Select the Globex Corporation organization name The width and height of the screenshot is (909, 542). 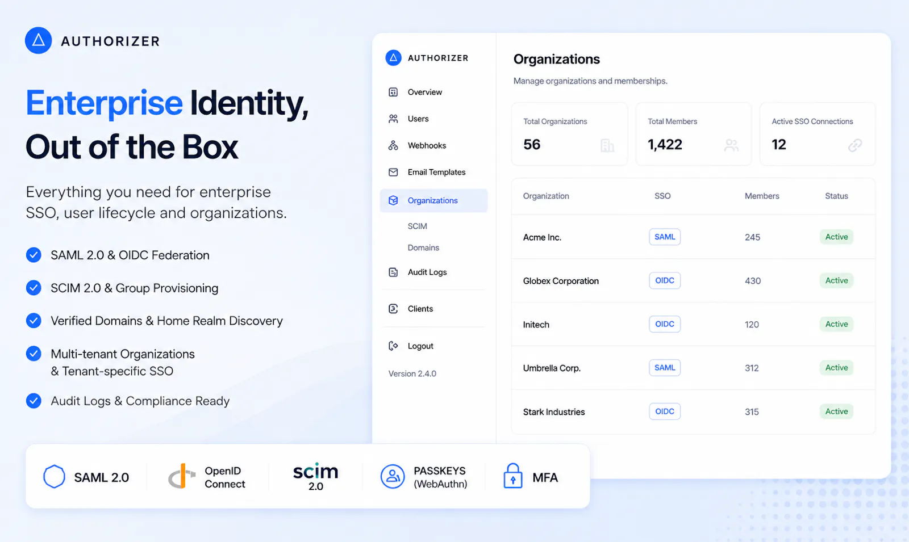click(561, 281)
